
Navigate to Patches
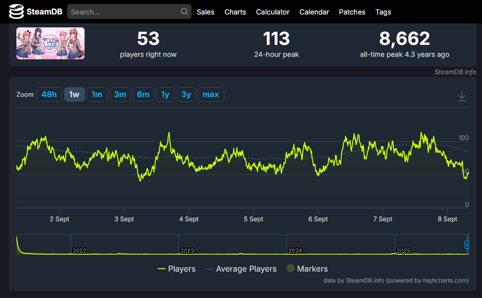pos(352,12)
